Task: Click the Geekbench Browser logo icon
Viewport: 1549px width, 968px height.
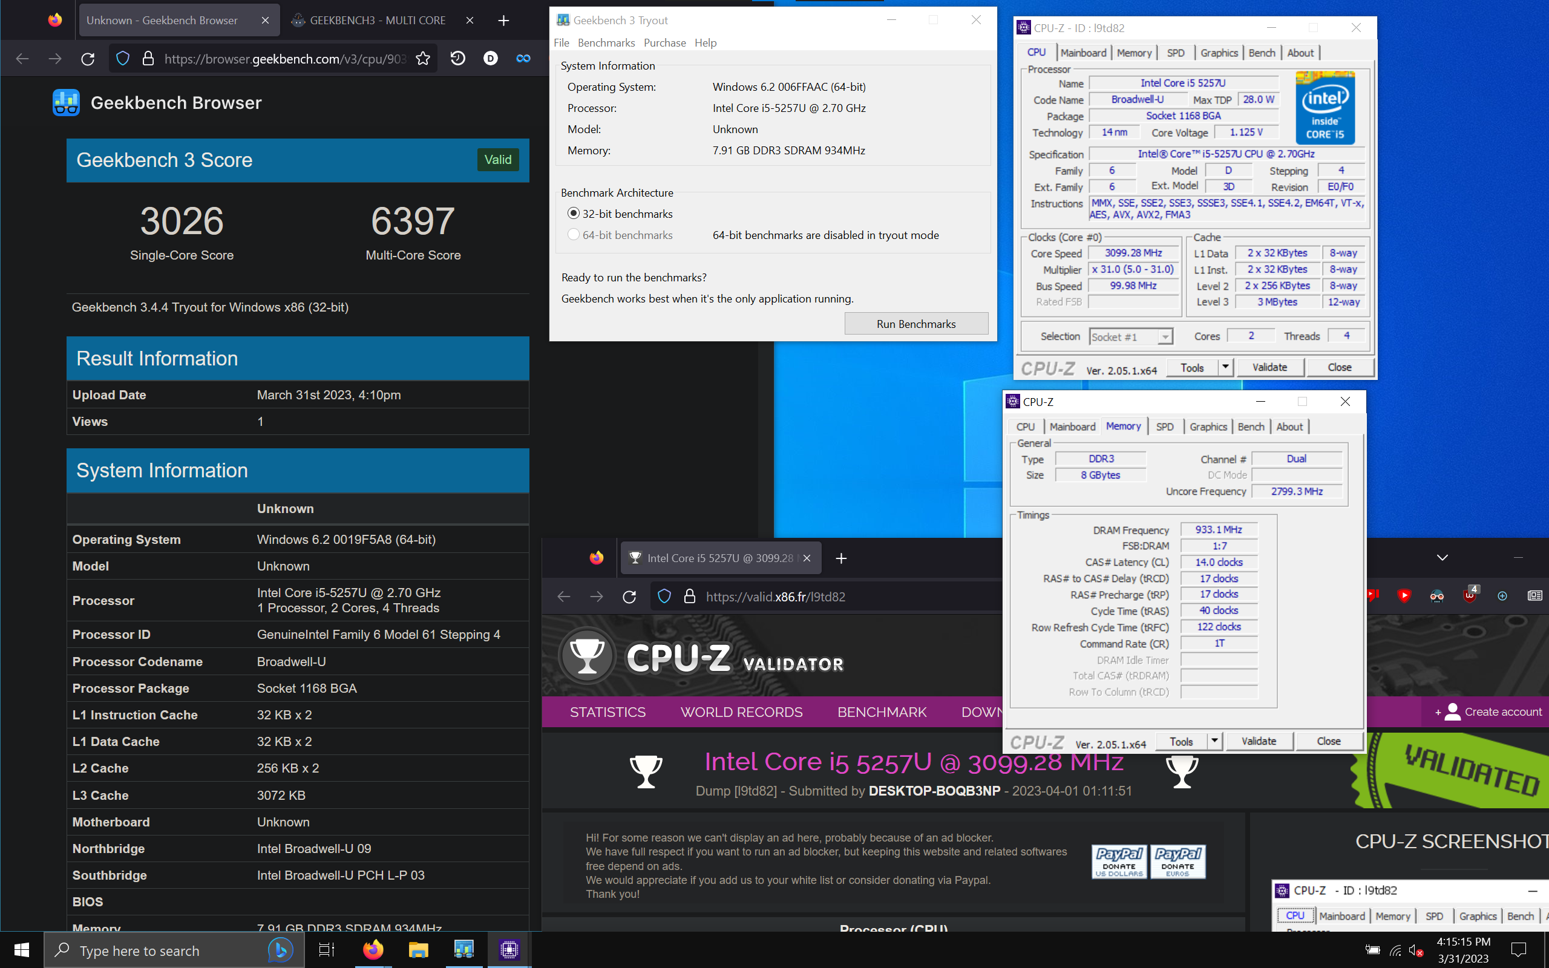Action: point(66,102)
